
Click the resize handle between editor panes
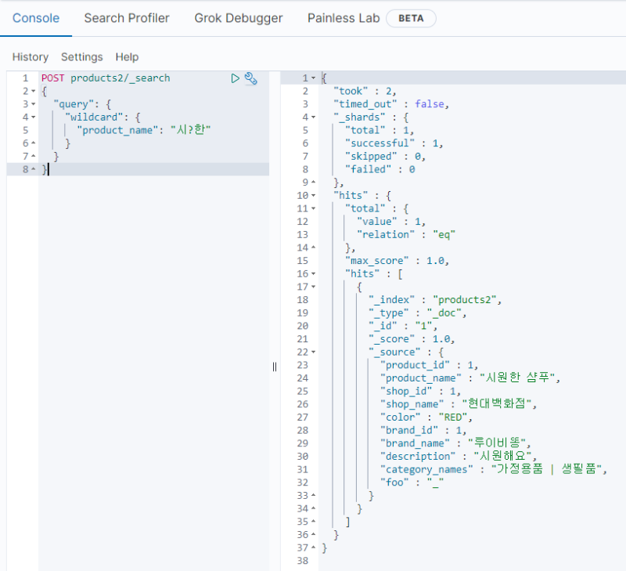click(275, 367)
